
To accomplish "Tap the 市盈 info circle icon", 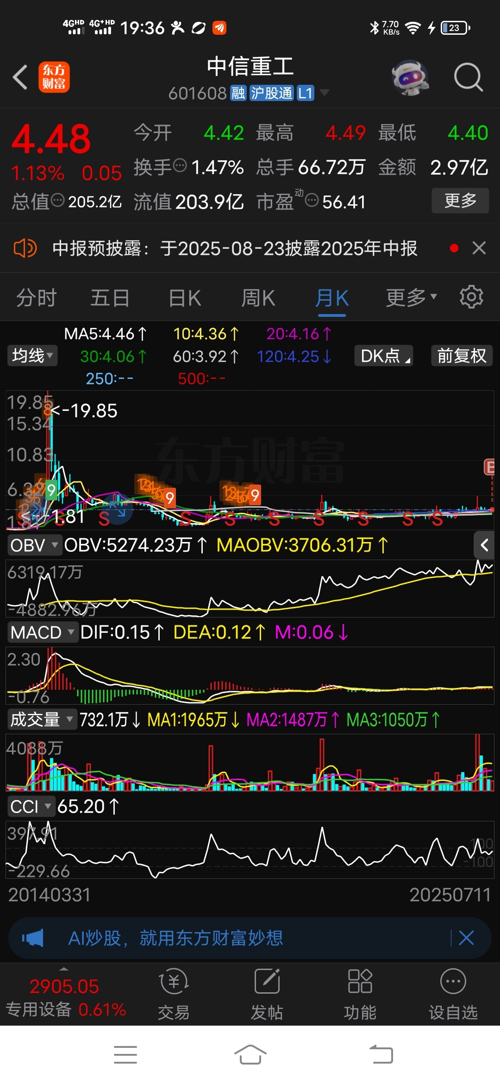I will 312,201.
